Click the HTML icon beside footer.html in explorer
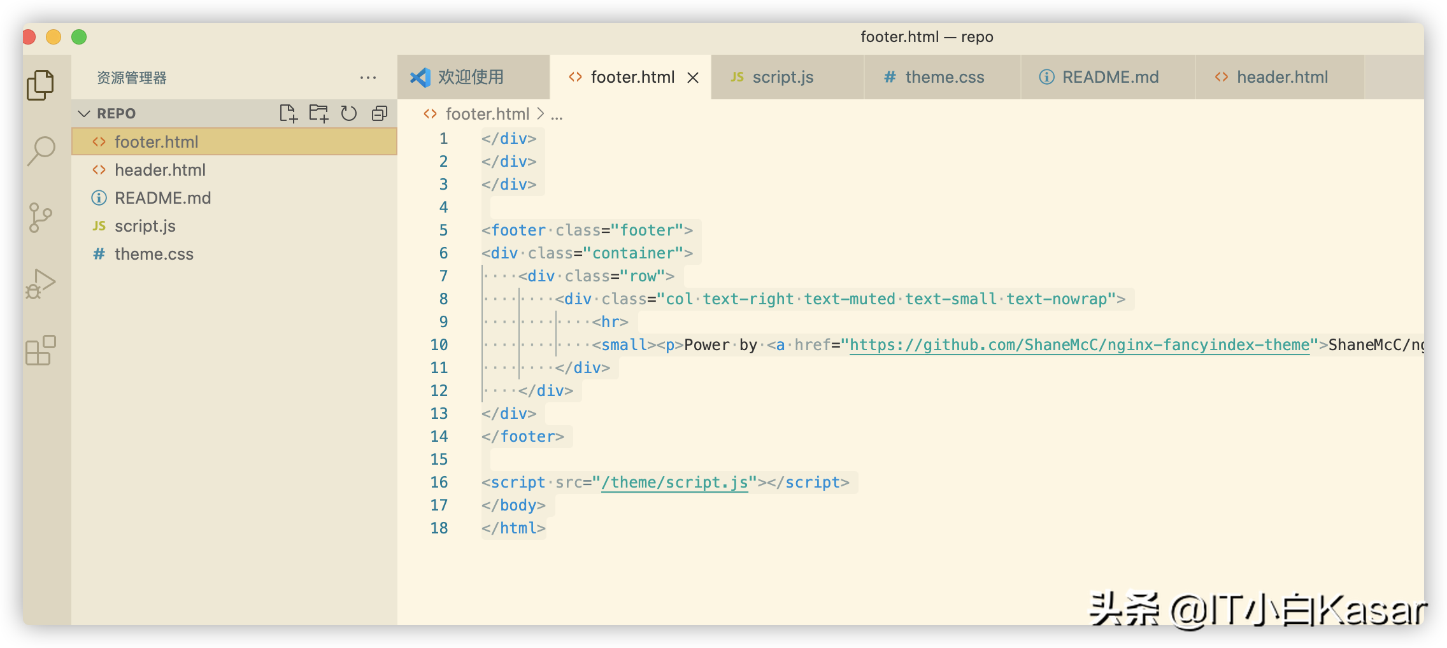Screen dimensions: 1447x648 point(99,141)
